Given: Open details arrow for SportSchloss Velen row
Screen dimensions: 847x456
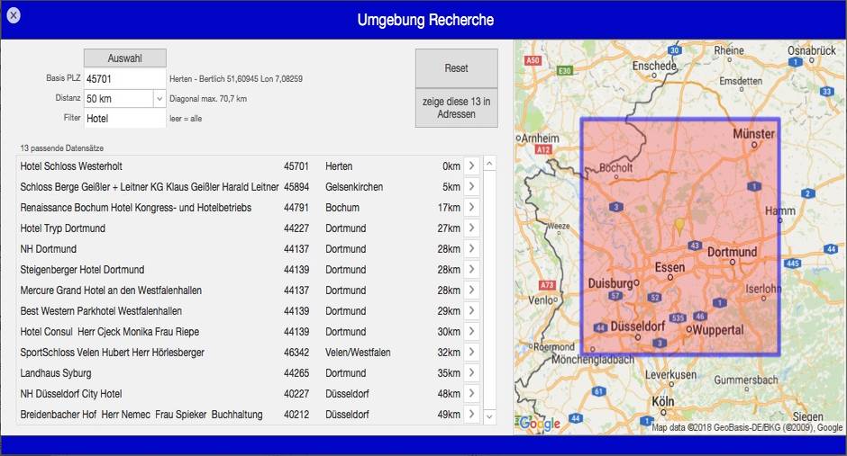Looking at the screenshot, I should 471,352.
